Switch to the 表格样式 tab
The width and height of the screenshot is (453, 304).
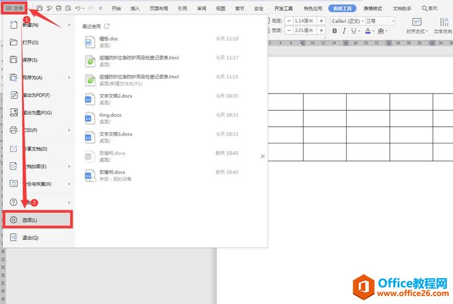point(372,9)
